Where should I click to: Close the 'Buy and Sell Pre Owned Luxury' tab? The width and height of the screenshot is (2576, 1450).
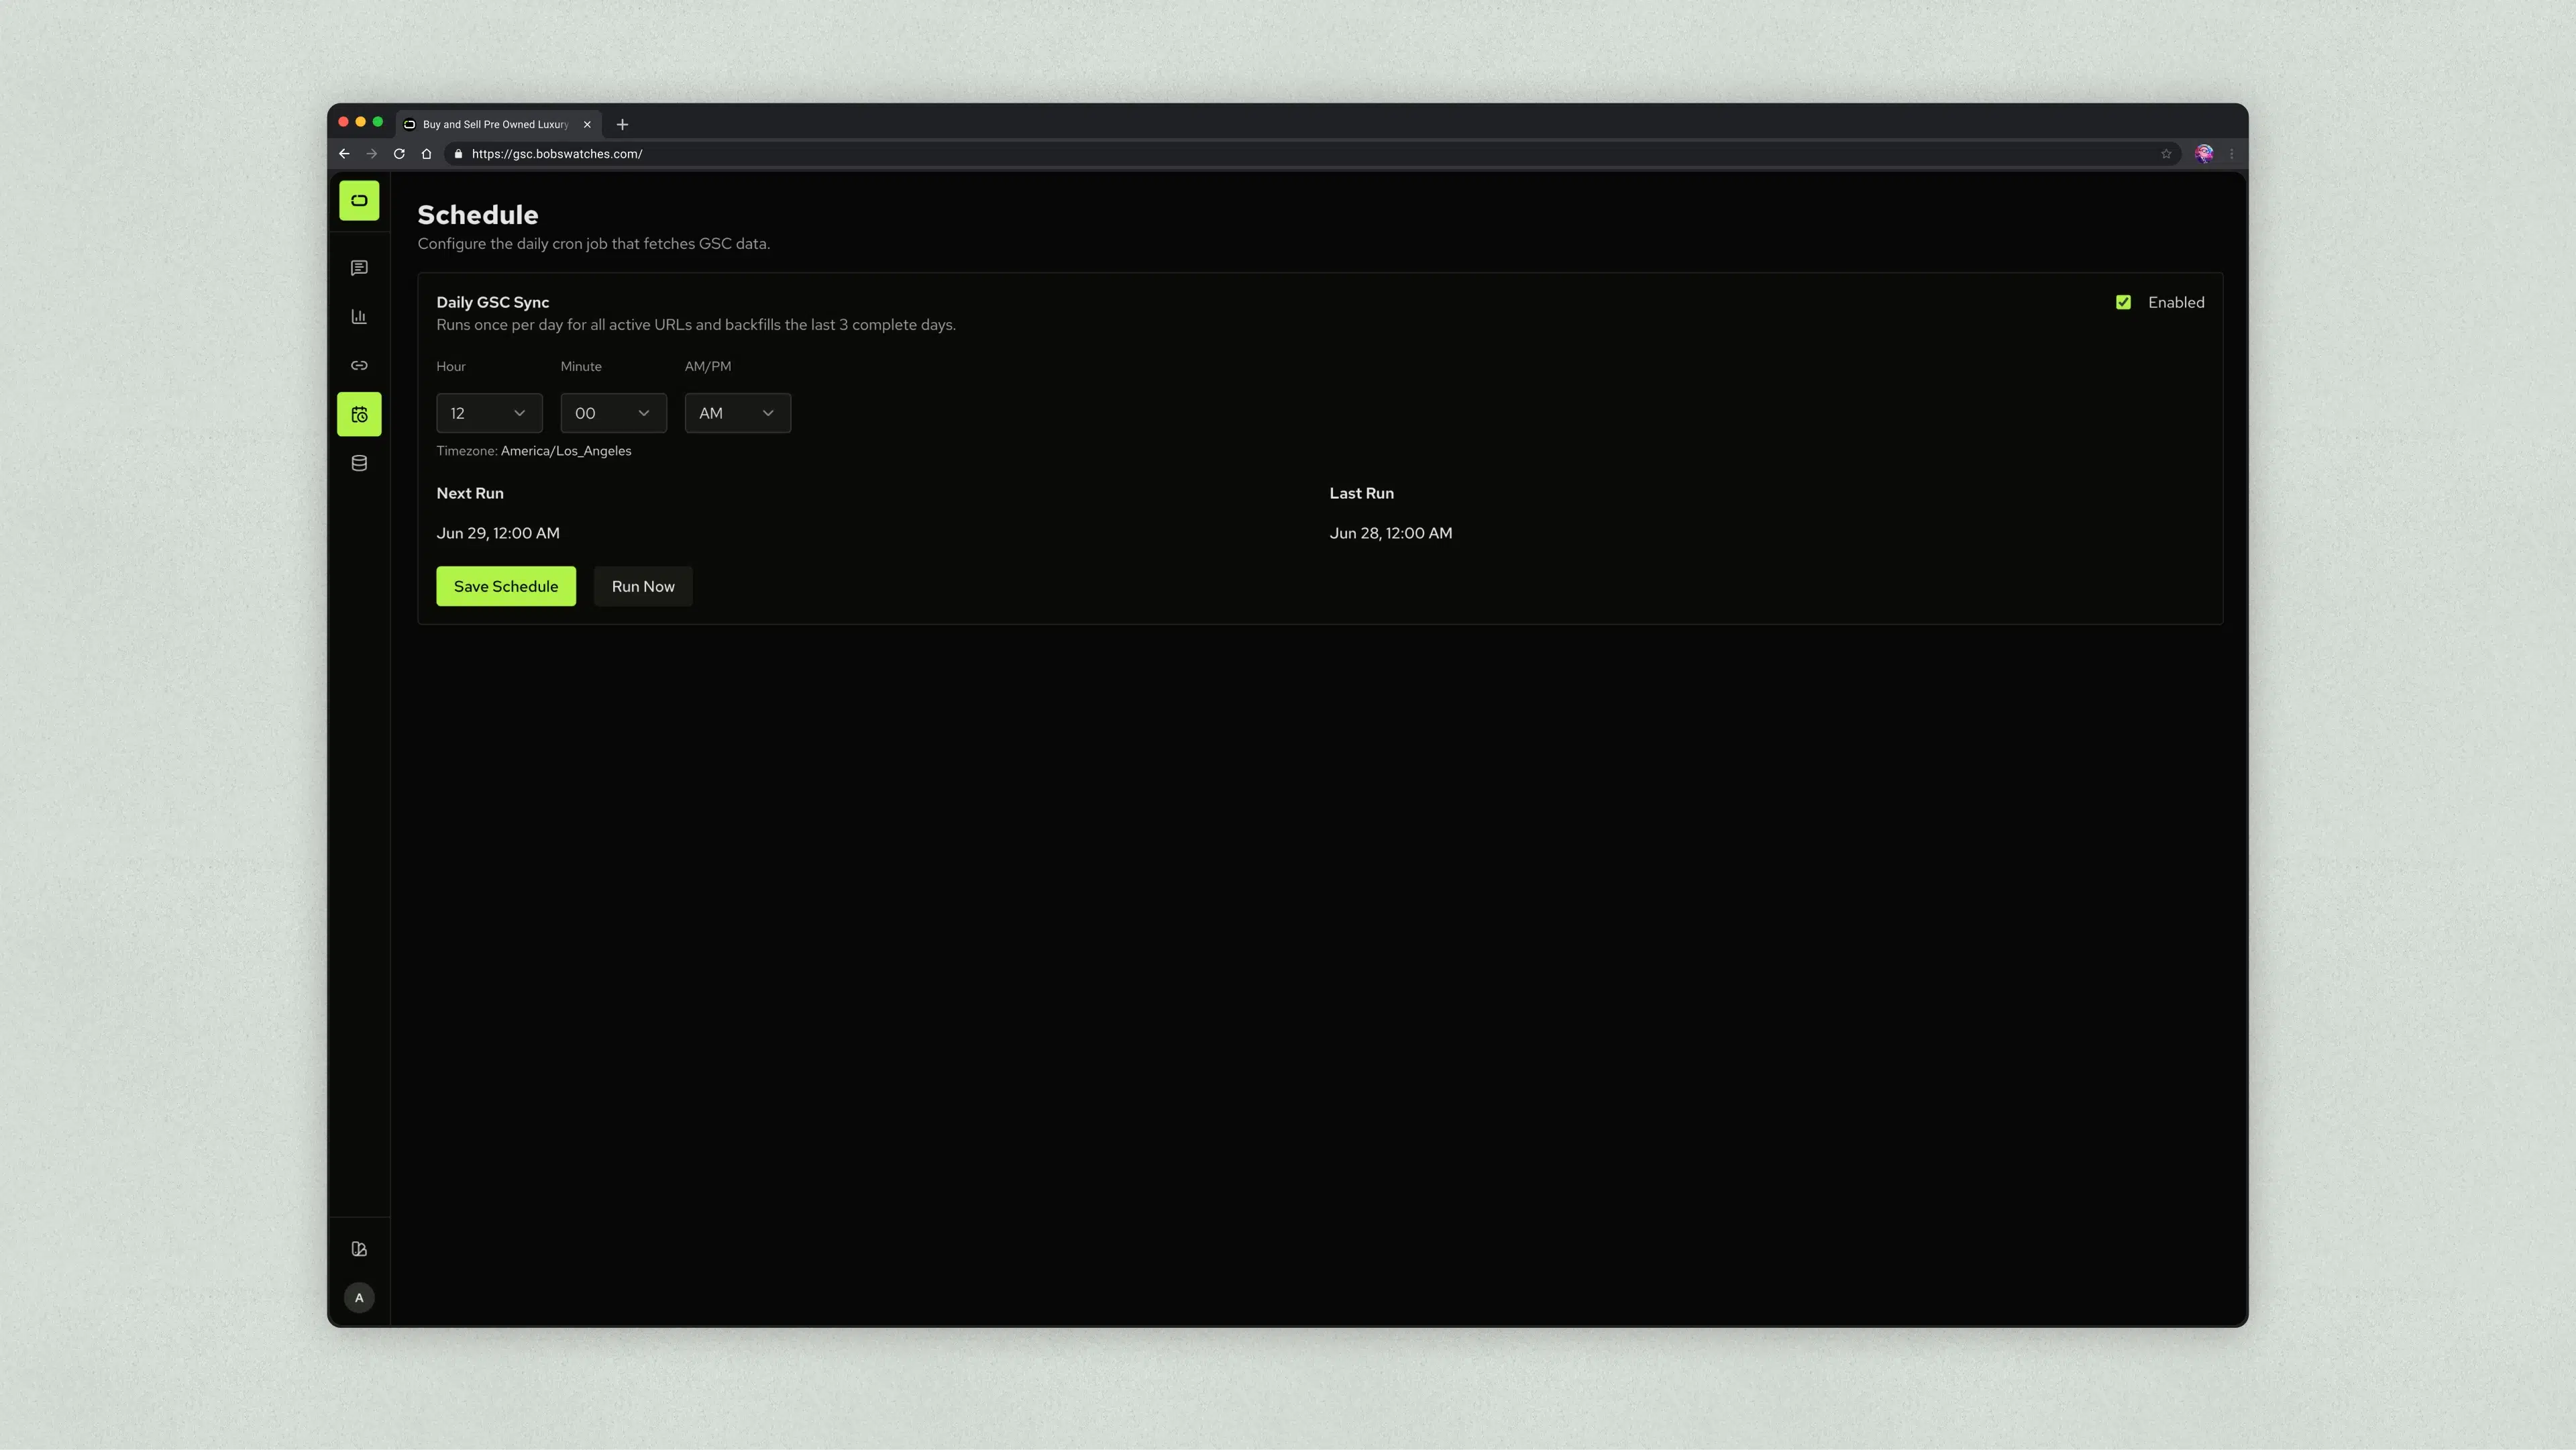coord(587,125)
